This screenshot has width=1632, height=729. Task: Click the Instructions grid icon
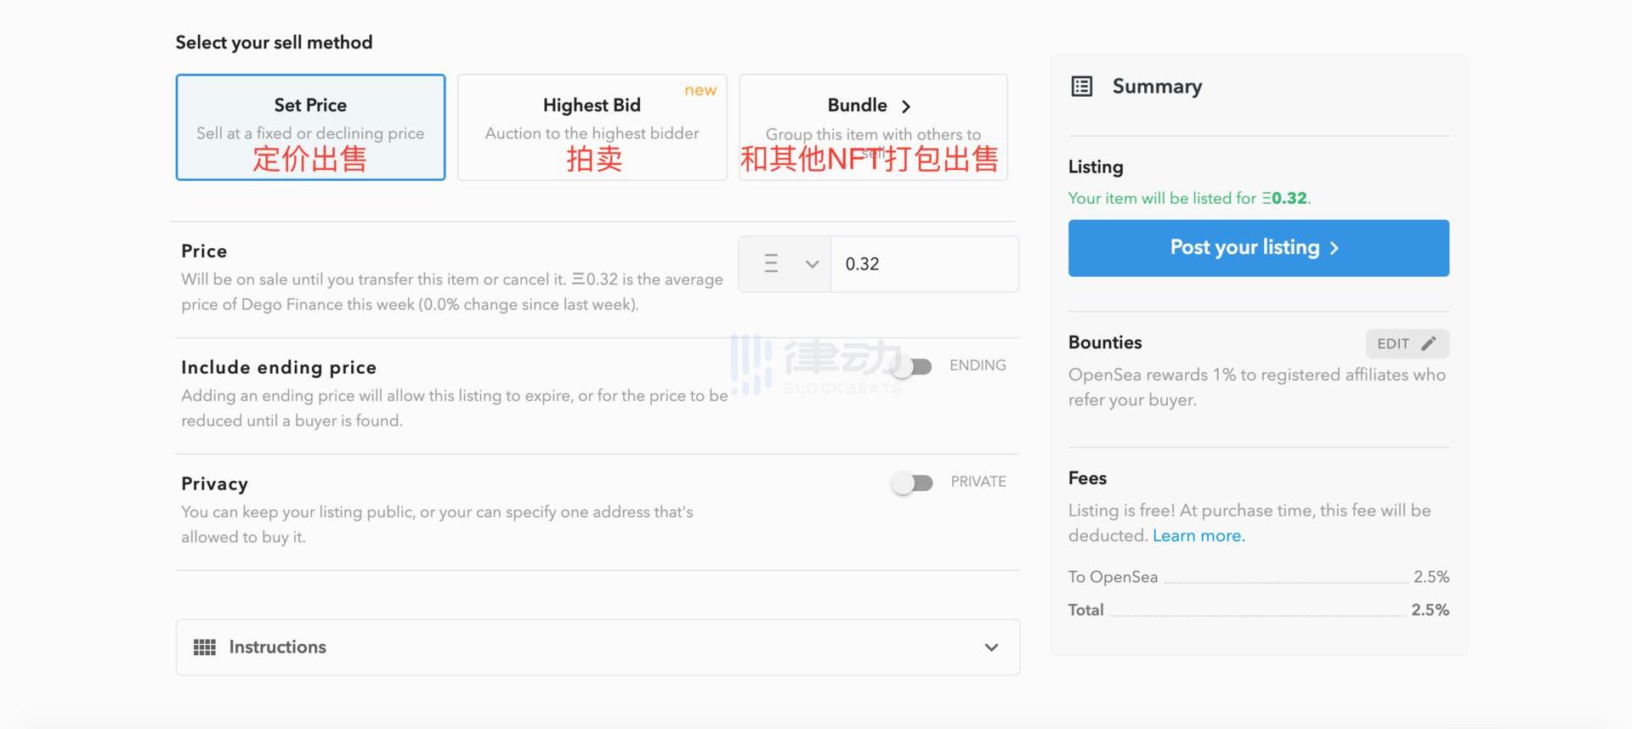204,647
